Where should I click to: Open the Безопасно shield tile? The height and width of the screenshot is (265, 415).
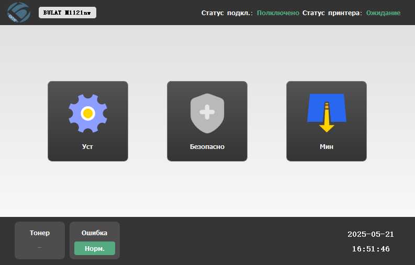click(207, 121)
